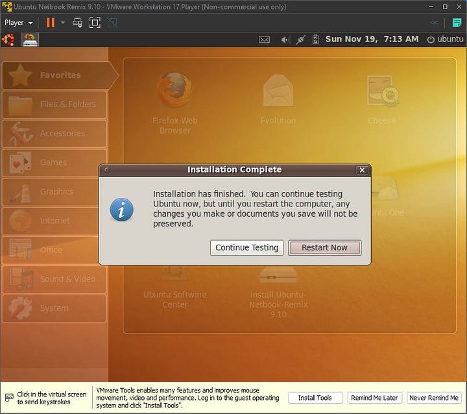This screenshot has width=467, height=414.
Task: Select the System category
Action: 54,308
